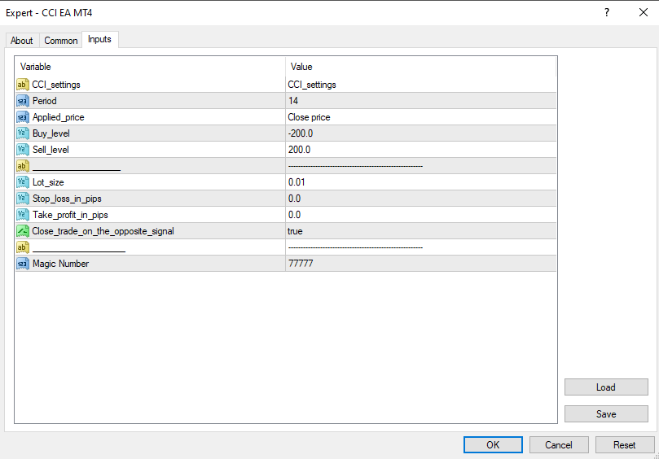Viewport: 659px width, 459px height.
Task: Click the string icon beside CCI_settings variable
Action: click(x=23, y=85)
